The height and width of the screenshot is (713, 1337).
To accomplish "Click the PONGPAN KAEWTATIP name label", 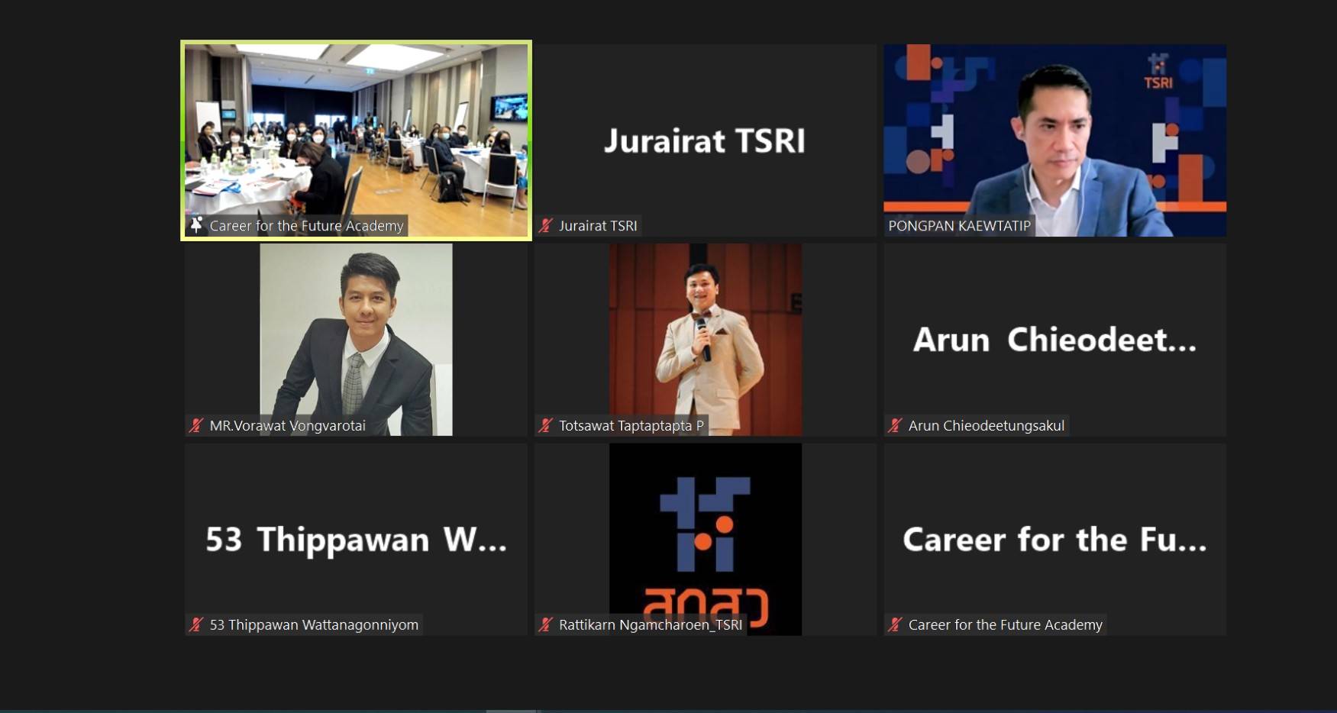I will click(x=959, y=226).
